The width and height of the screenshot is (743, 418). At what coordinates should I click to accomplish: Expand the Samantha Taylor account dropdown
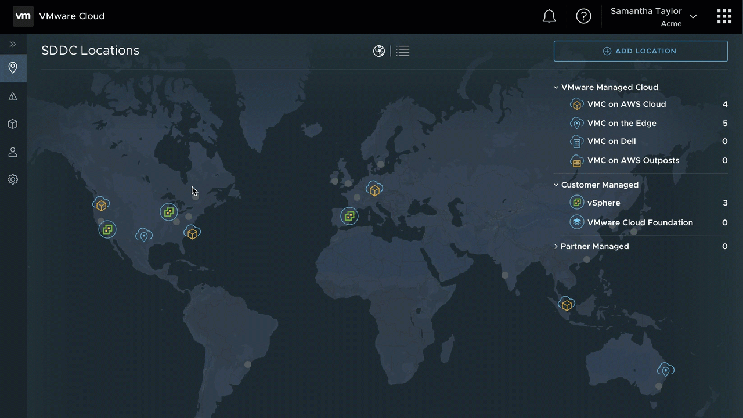693,16
